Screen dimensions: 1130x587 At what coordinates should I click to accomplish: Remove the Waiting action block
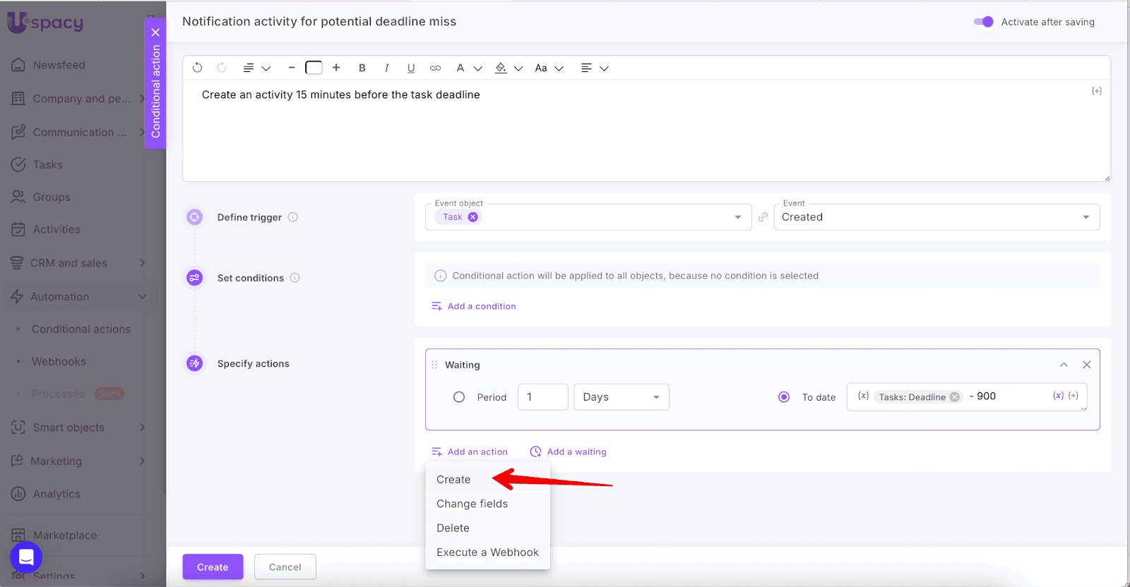pos(1086,365)
